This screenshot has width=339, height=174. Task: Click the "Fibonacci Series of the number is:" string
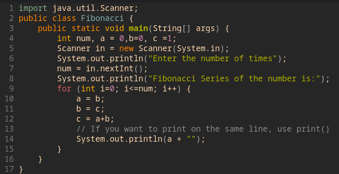tap(236, 78)
